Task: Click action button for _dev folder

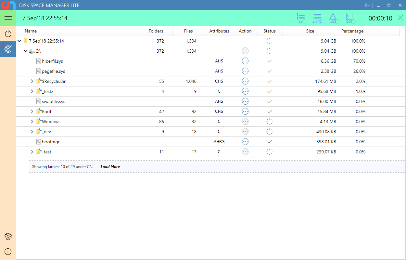Action: [245, 132]
